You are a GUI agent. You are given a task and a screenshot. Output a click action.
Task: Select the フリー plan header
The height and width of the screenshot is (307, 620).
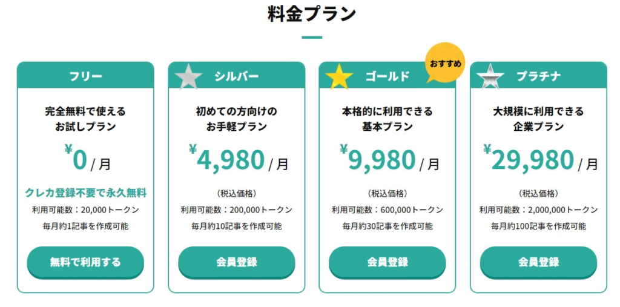pyautogui.click(x=85, y=76)
